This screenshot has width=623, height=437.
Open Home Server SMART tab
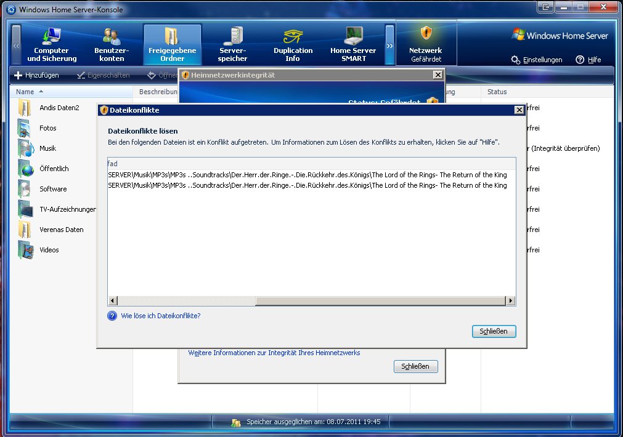coord(353,45)
